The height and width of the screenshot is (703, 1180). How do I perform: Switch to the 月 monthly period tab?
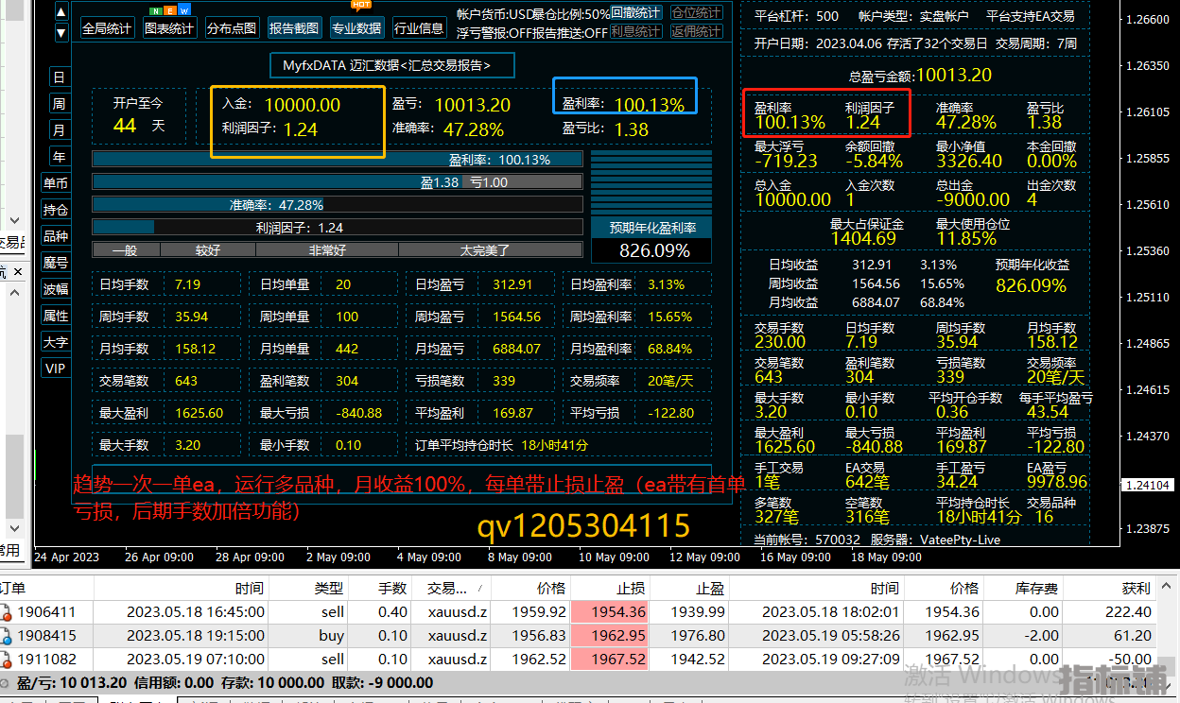pos(59,130)
